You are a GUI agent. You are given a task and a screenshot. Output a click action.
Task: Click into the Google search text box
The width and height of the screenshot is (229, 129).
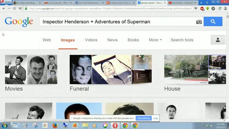pos(118,21)
